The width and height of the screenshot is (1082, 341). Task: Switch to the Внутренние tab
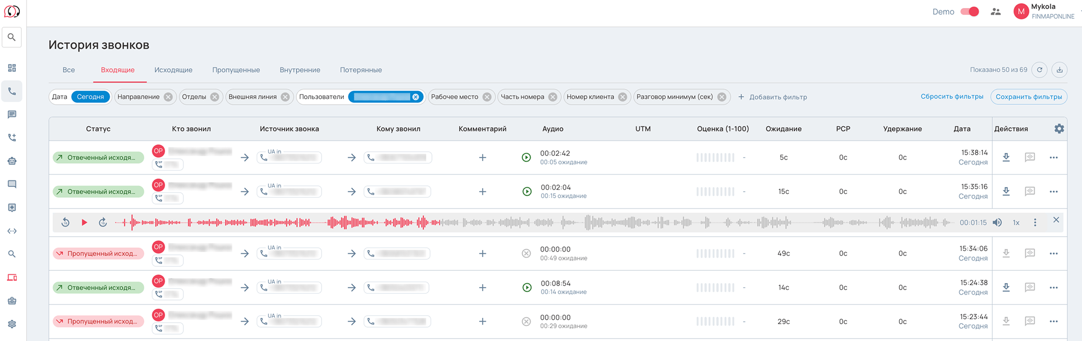pyautogui.click(x=300, y=70)
